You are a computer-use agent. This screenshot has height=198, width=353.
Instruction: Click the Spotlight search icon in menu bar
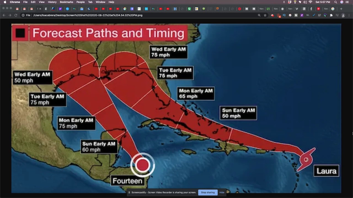click(335, 2)
